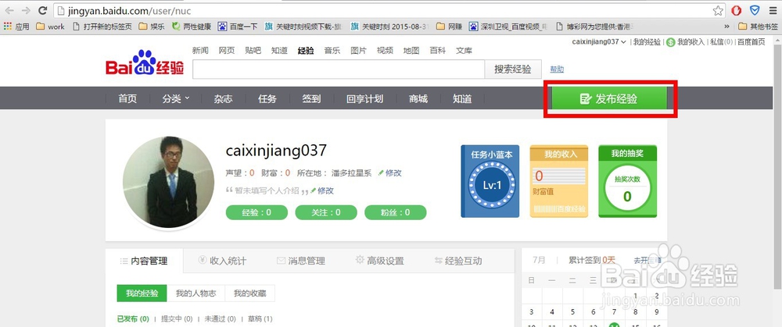Switch to the 经验互动 tab
Image resolution: width=782 pixels, height=327 pixels.
coord(457,261)
